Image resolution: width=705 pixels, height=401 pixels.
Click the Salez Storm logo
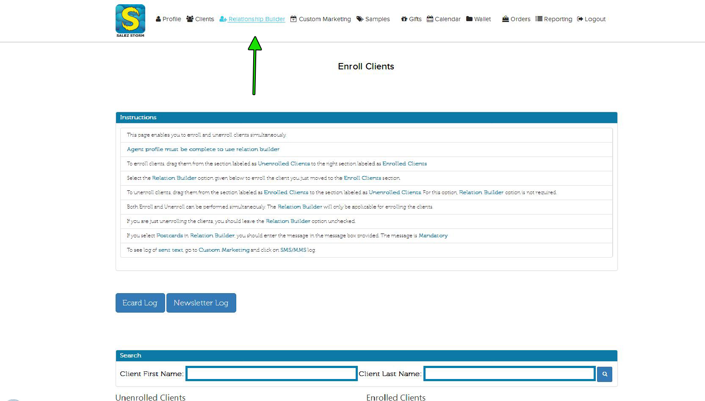pyautogui.click(x=130, y=20)
